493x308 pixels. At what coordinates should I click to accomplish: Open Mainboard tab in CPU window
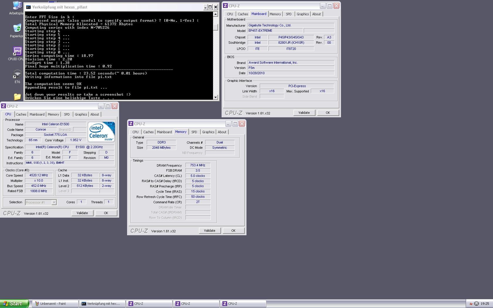click(37, 114)
